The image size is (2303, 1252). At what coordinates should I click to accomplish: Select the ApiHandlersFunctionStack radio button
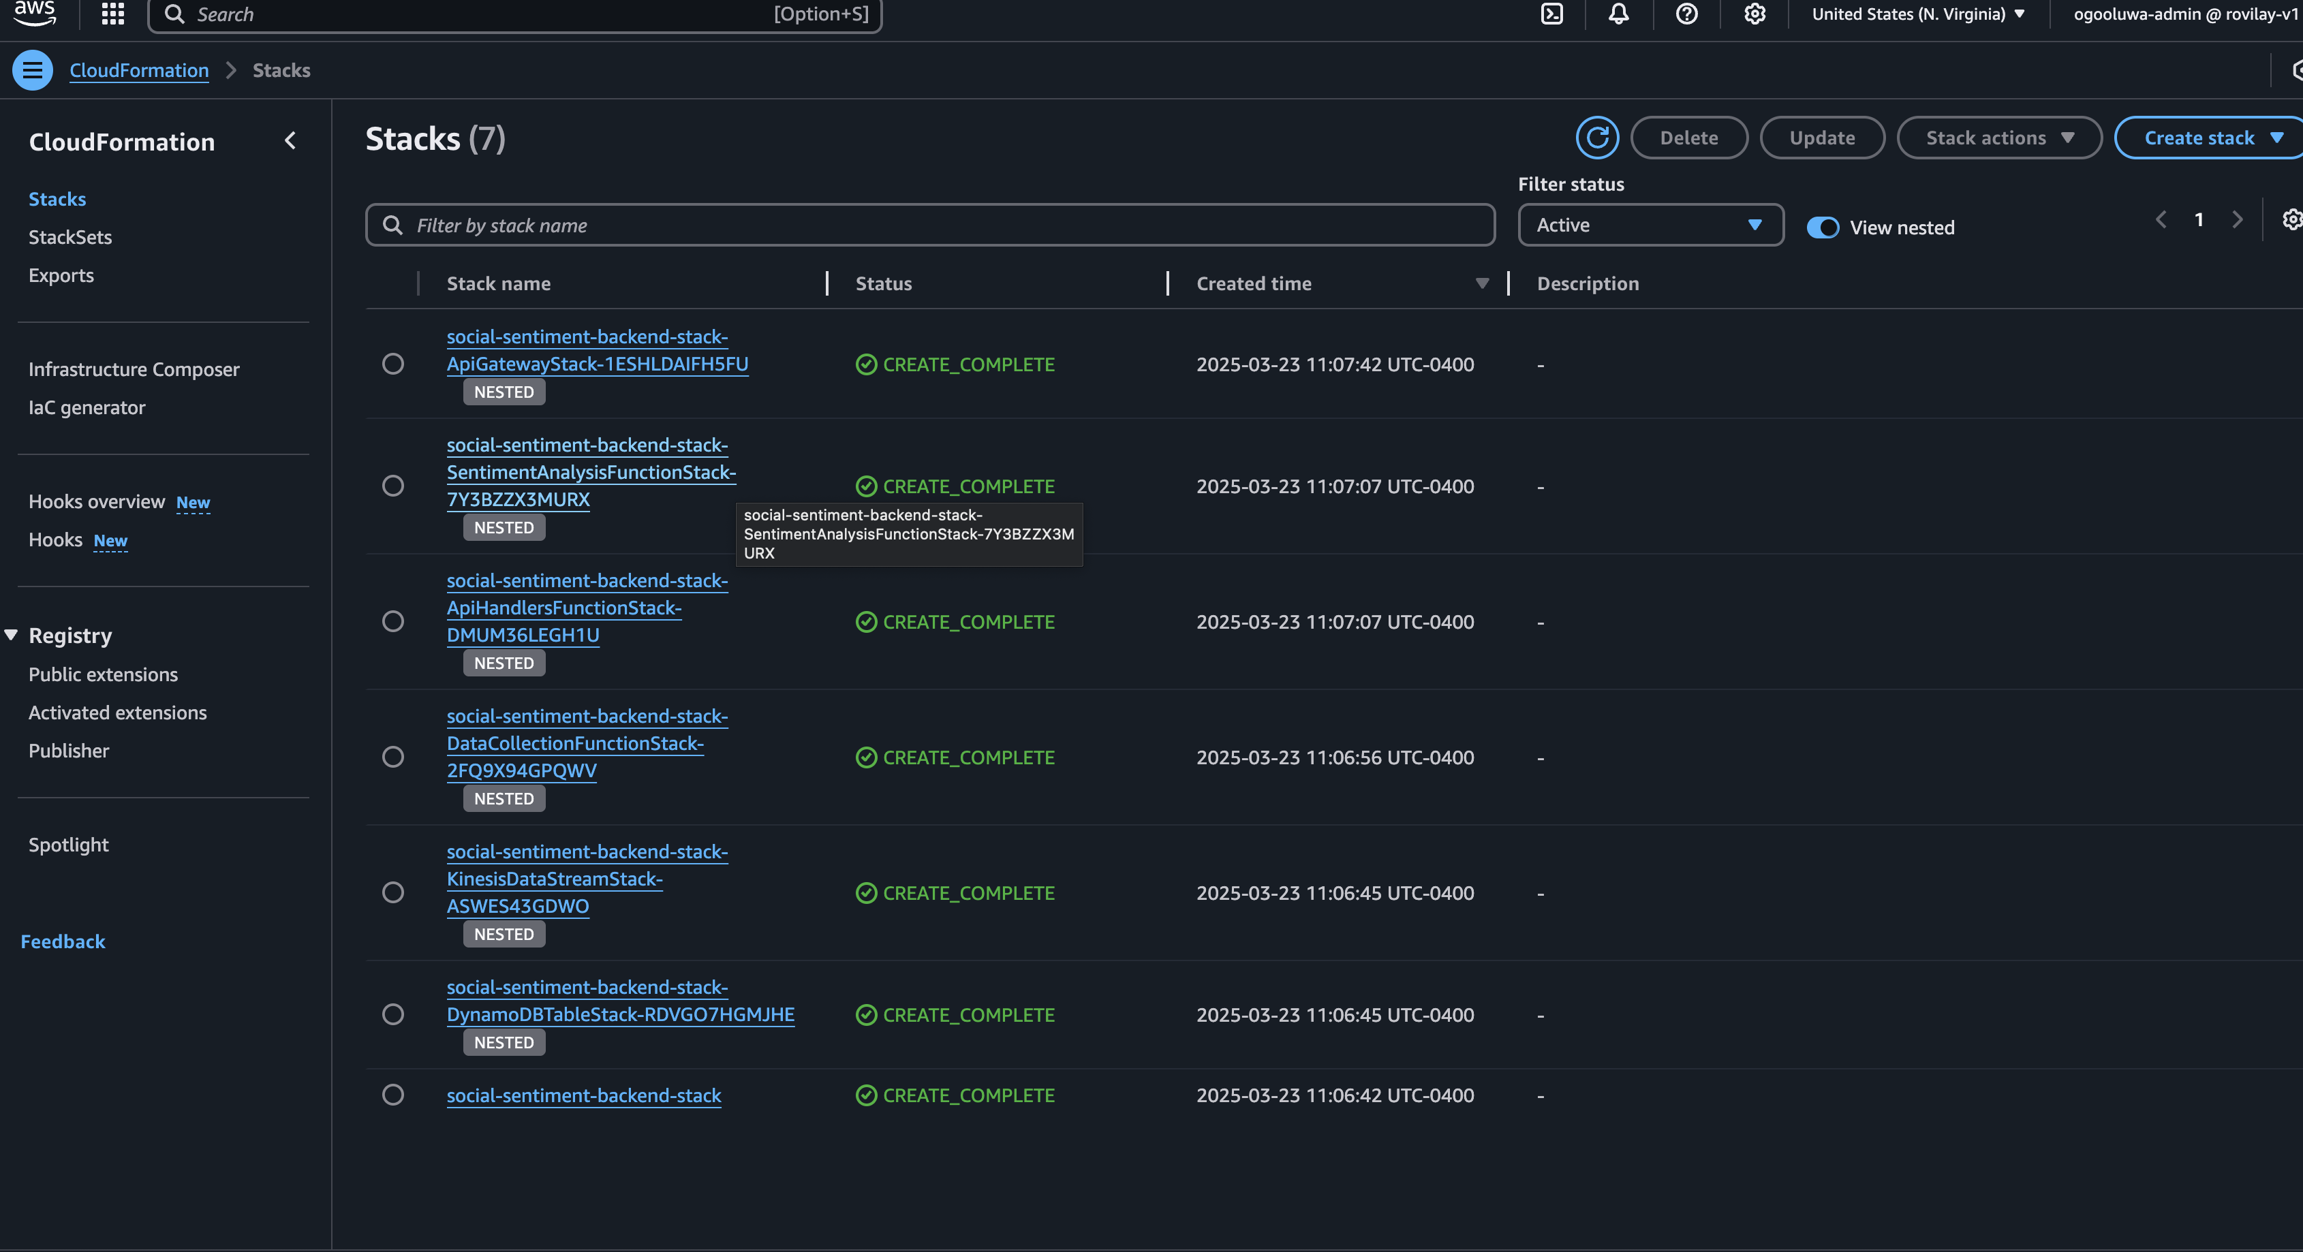coord(392,621)
